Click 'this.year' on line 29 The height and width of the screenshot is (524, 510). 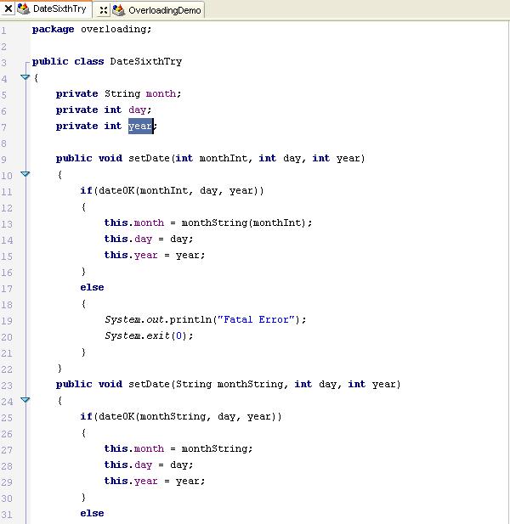(x=131, y=481)
